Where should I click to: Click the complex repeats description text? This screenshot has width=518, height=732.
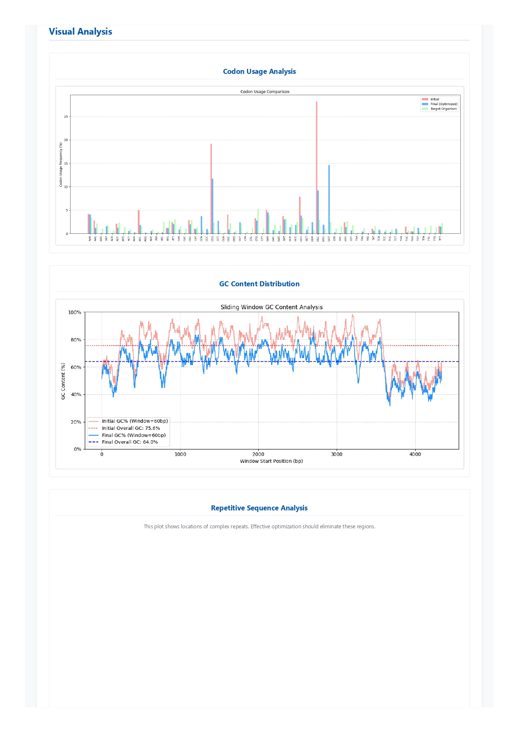click(259, 527)
